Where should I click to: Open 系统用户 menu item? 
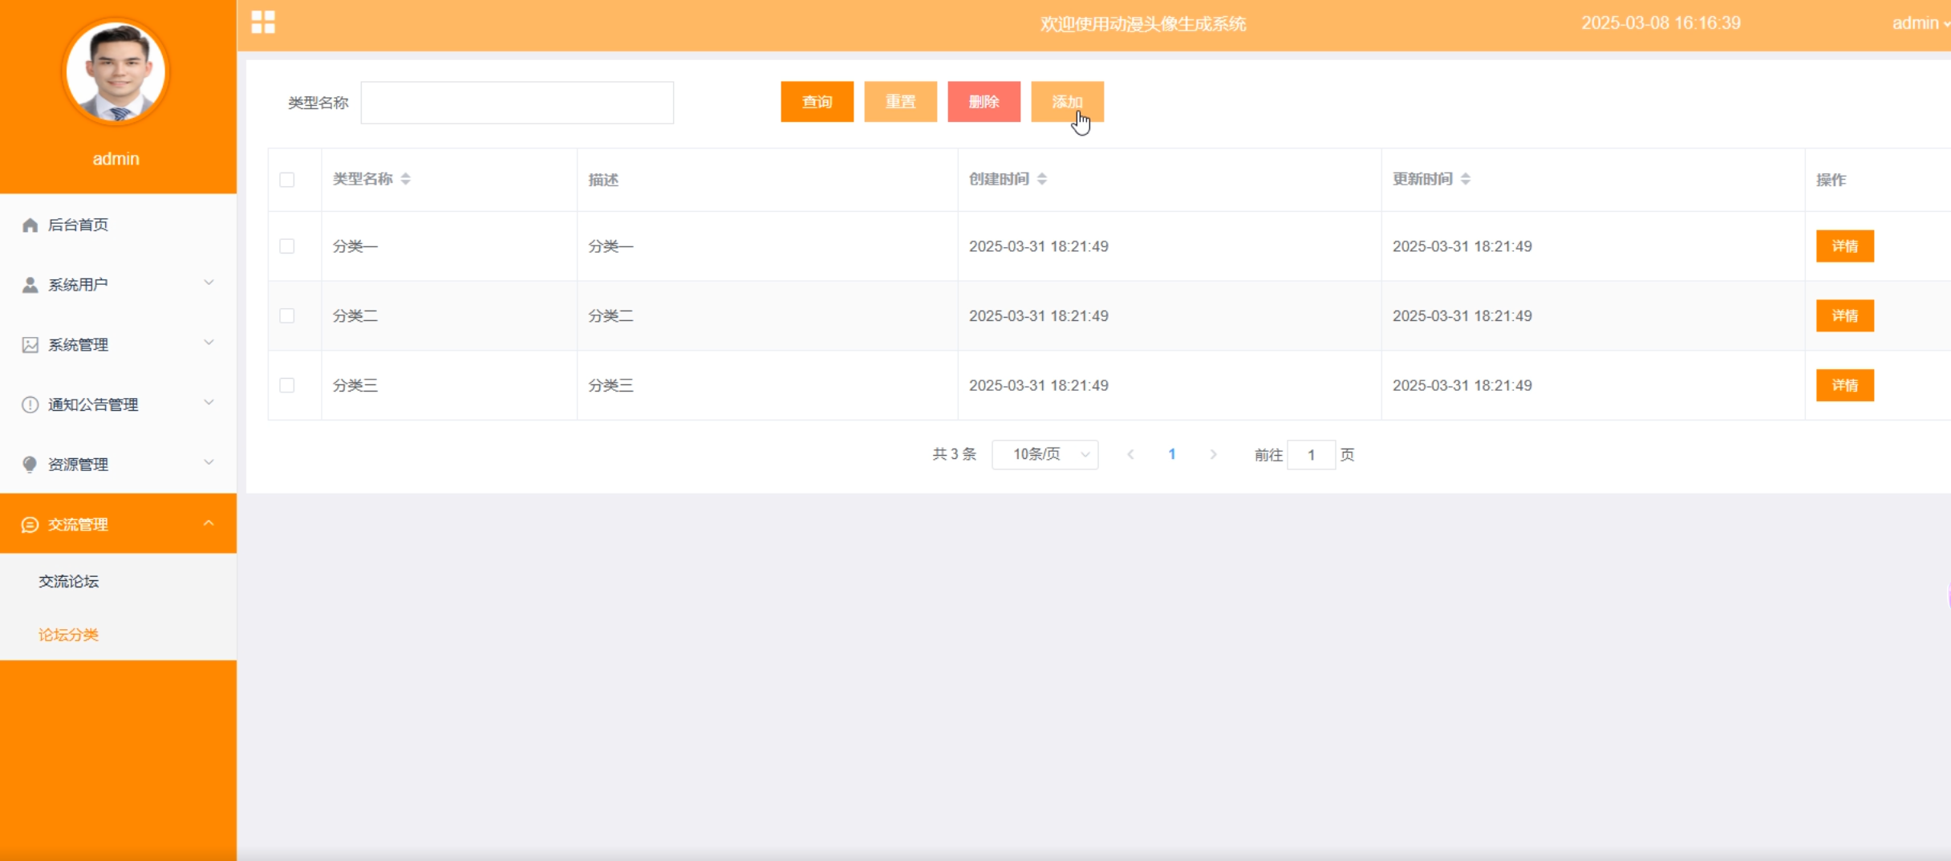pos(118,285)
